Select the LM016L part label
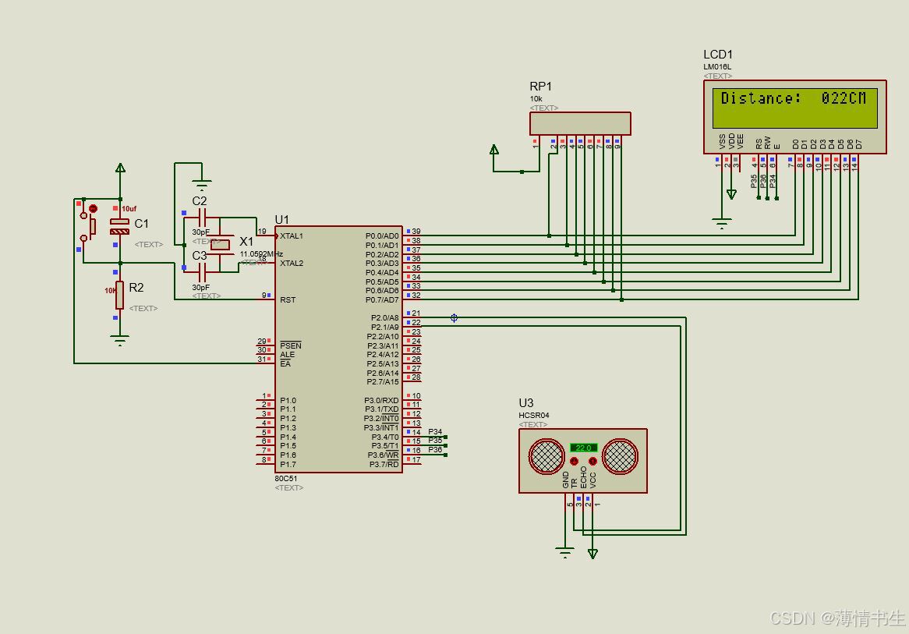 717,67
